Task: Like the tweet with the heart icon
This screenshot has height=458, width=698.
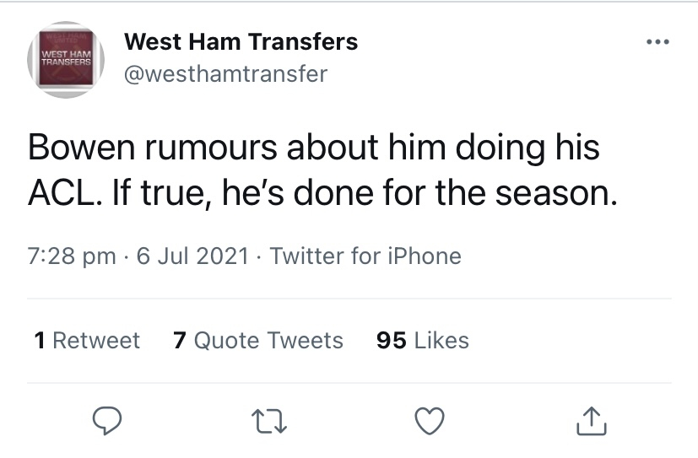Action: pyautogui.click(x=430, y=420)
